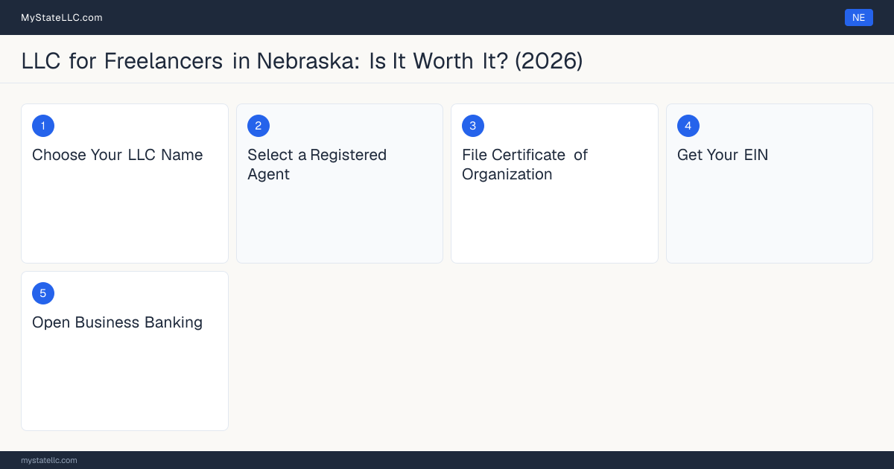Select the 'Get Your EIN' heading
Screen dimensions: 894x469
723,155
